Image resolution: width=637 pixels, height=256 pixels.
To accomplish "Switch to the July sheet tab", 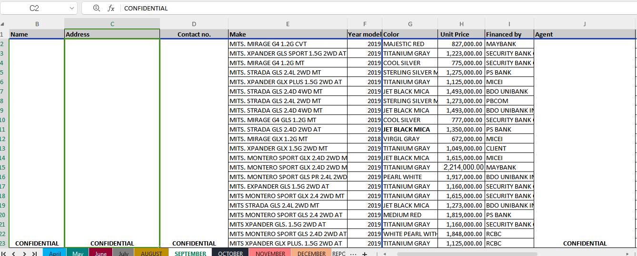I will pyautogui.click(x=123, y=253).
